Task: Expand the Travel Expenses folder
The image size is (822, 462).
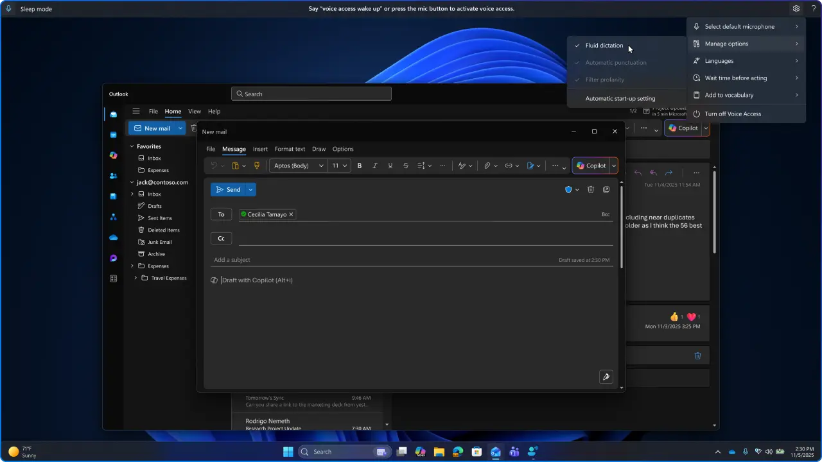Action: [135, 278]
